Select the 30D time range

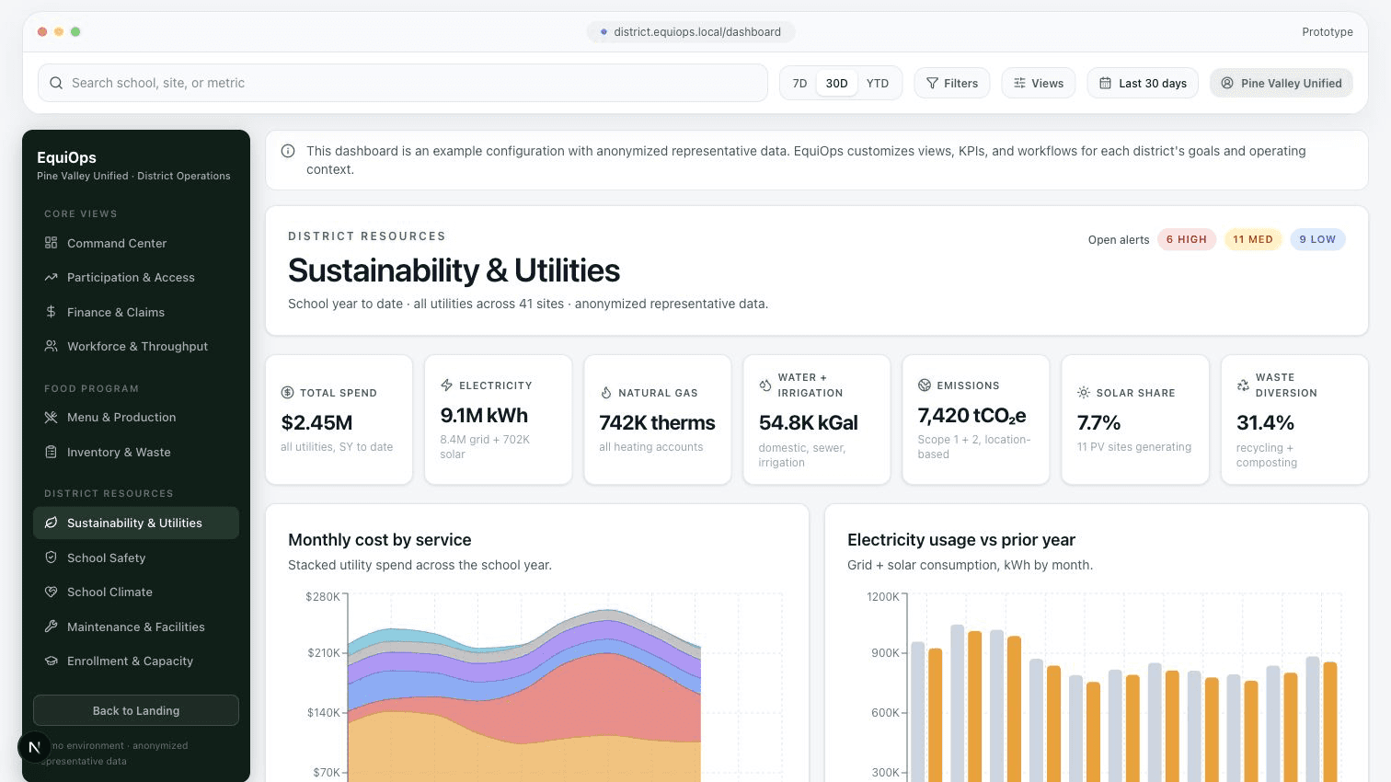[x=836, y=83]
